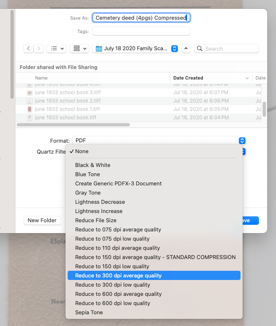Click the New Folder button
Image resolution: width=276 pixels, height=326 pixels.
coord(42,220)
